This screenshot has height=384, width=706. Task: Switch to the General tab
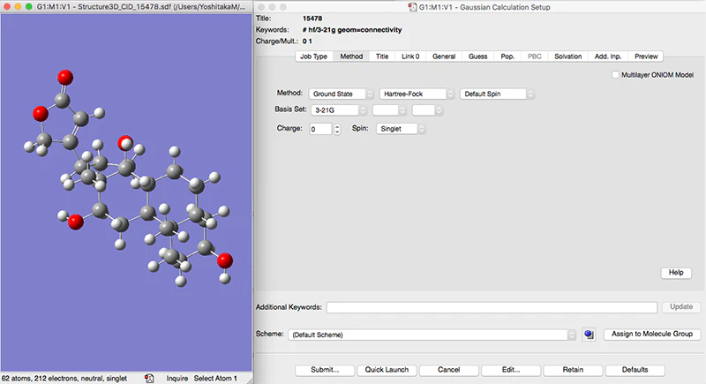(444, 56)
